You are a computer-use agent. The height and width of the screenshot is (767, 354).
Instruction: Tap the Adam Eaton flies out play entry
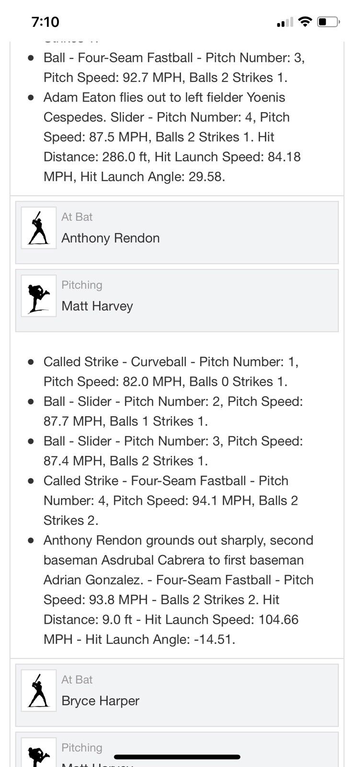pyautogui.click(x=172, y=137)
